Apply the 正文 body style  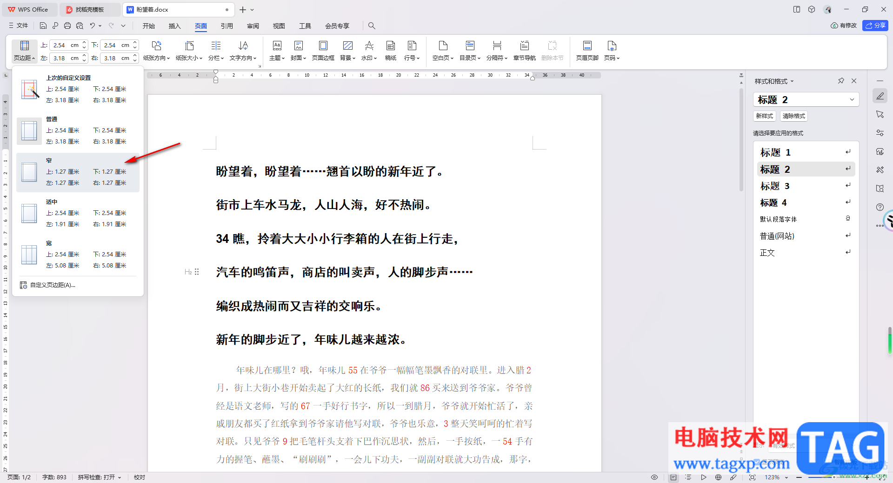[806, 253]
